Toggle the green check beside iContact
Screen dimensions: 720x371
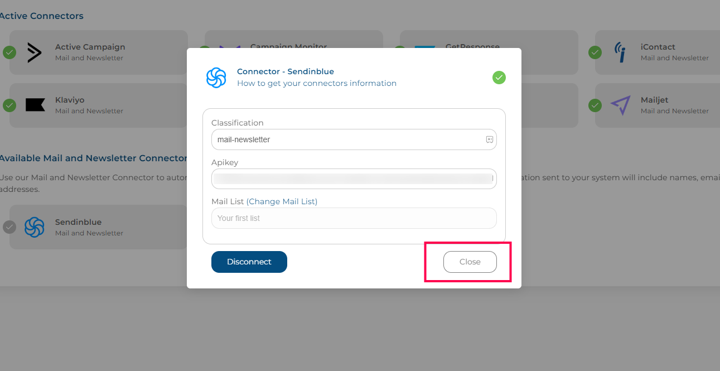coord(596,52)
